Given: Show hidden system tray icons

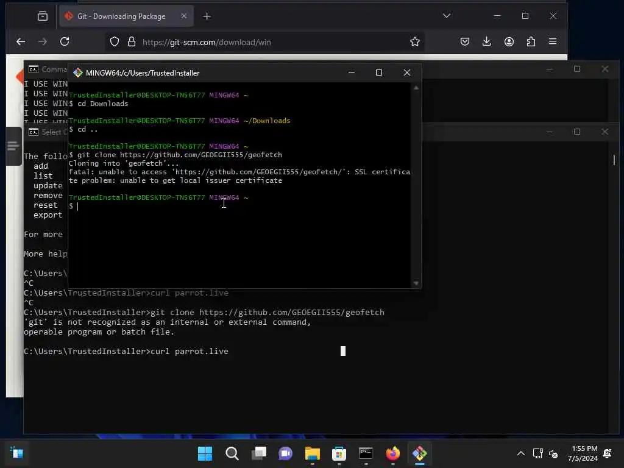Looking at the screenshot, I should click(x=520, y=453).
